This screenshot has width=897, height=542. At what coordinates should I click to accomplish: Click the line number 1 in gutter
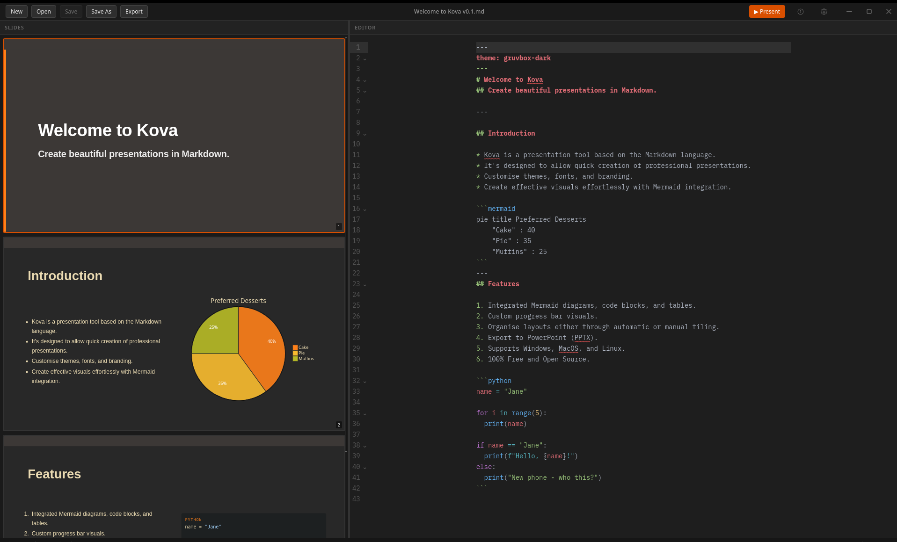point(358,47)
